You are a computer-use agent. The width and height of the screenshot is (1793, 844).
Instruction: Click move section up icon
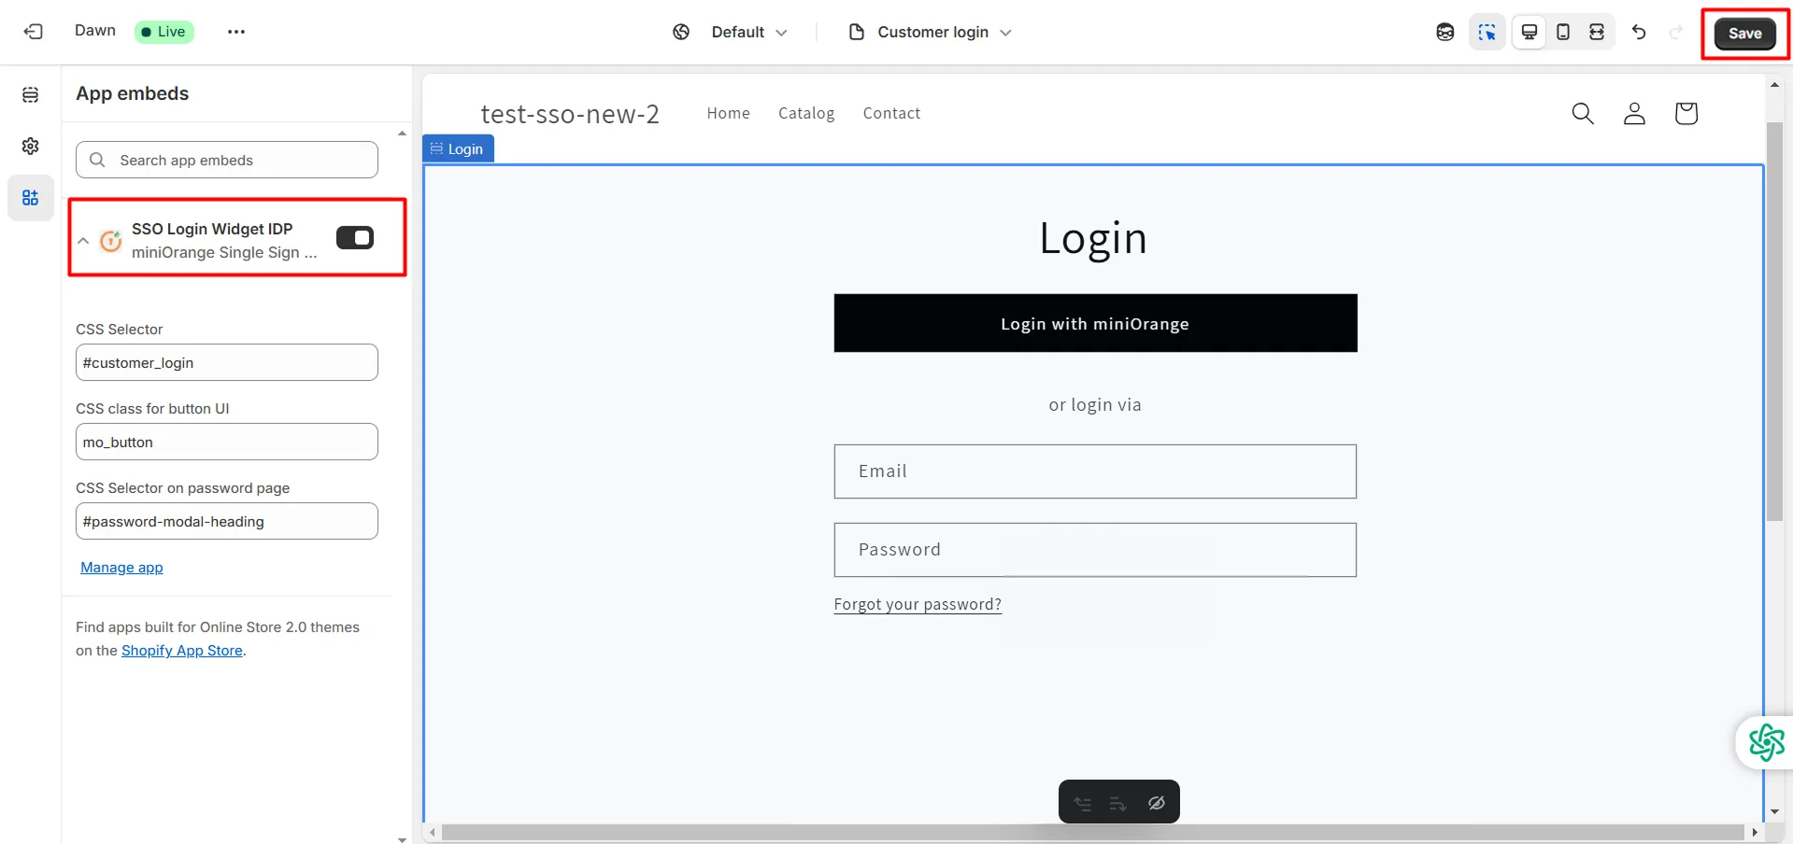tap(1083, 803)
